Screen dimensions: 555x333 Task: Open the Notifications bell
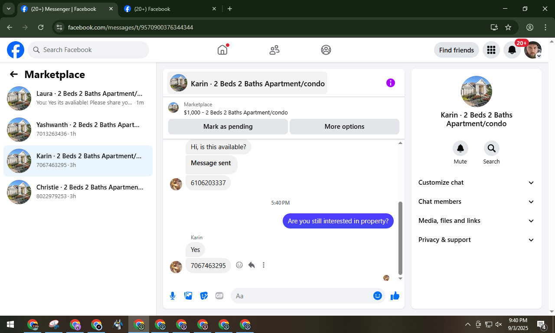512,50
